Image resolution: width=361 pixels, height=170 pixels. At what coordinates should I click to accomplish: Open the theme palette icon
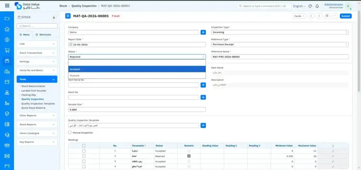(310, 6)
